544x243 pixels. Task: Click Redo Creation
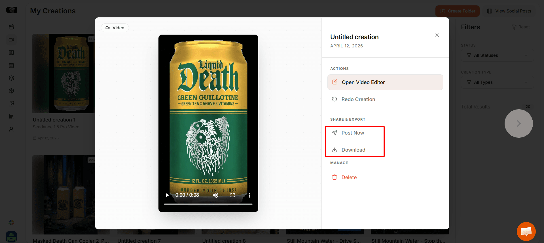coord(385,99)
